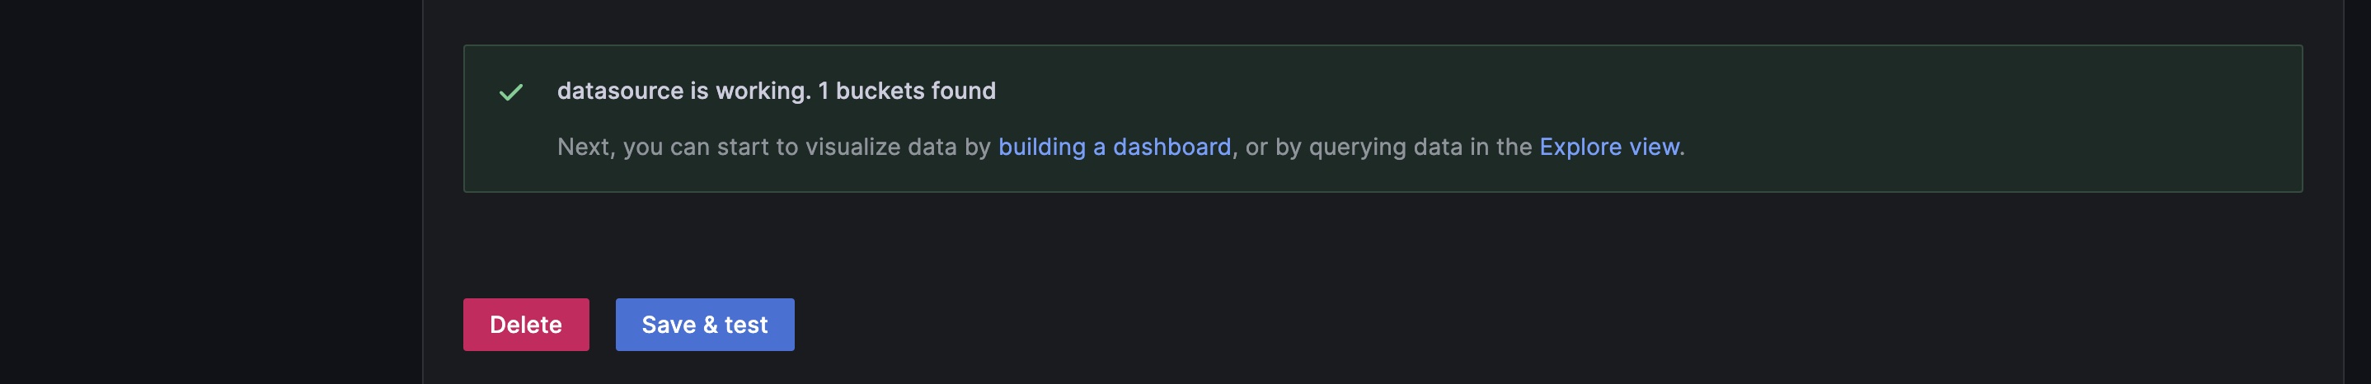Open the building a dashboard link

pos(1114,148)
